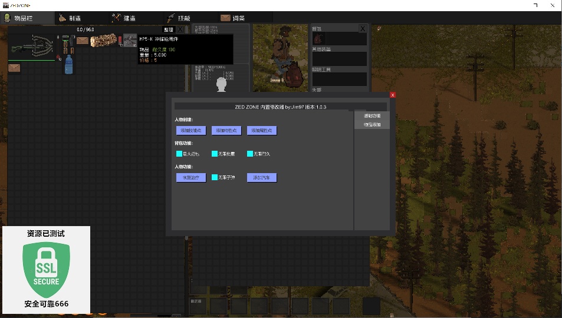562x318 pixels.
Task: Click the 整理 sort inventory button
Action: point(169,29)
